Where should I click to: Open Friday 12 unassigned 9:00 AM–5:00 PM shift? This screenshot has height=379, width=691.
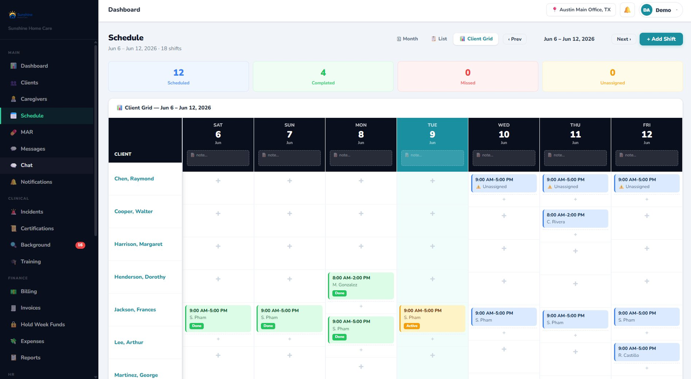647,183
